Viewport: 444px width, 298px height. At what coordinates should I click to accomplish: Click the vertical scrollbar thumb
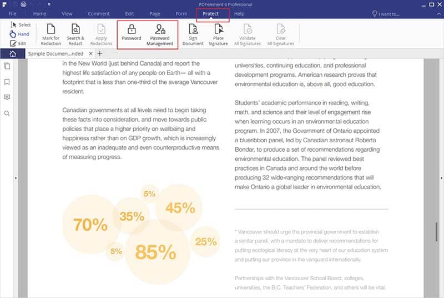pyautogui.click(x=436, y=232)
